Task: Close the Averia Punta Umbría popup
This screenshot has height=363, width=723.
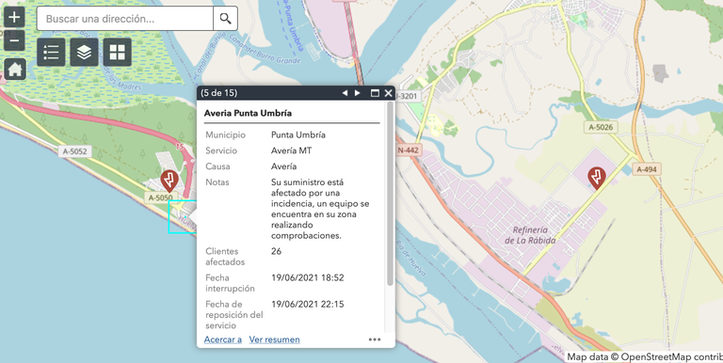Action: 388,93
